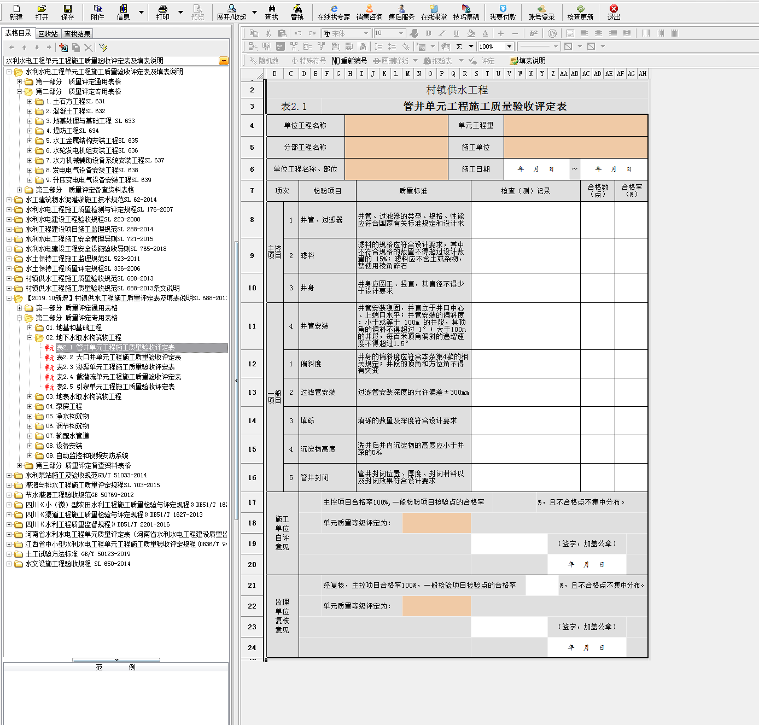Click the red 退出 exit icon
This screenshot has width=759, height=725.
(x=614, y=12)
